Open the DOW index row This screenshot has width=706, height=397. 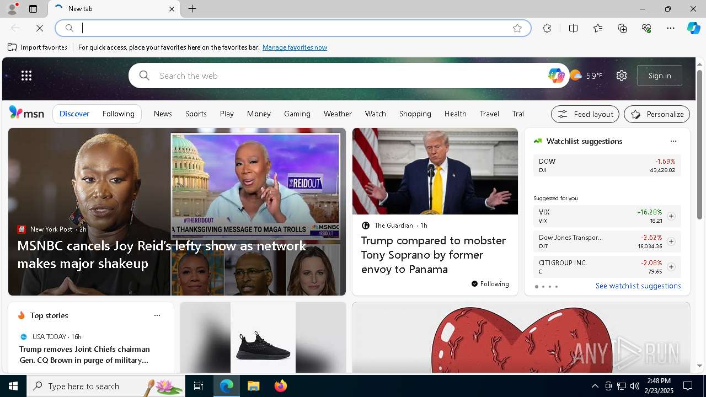click(x=607, y=165)
